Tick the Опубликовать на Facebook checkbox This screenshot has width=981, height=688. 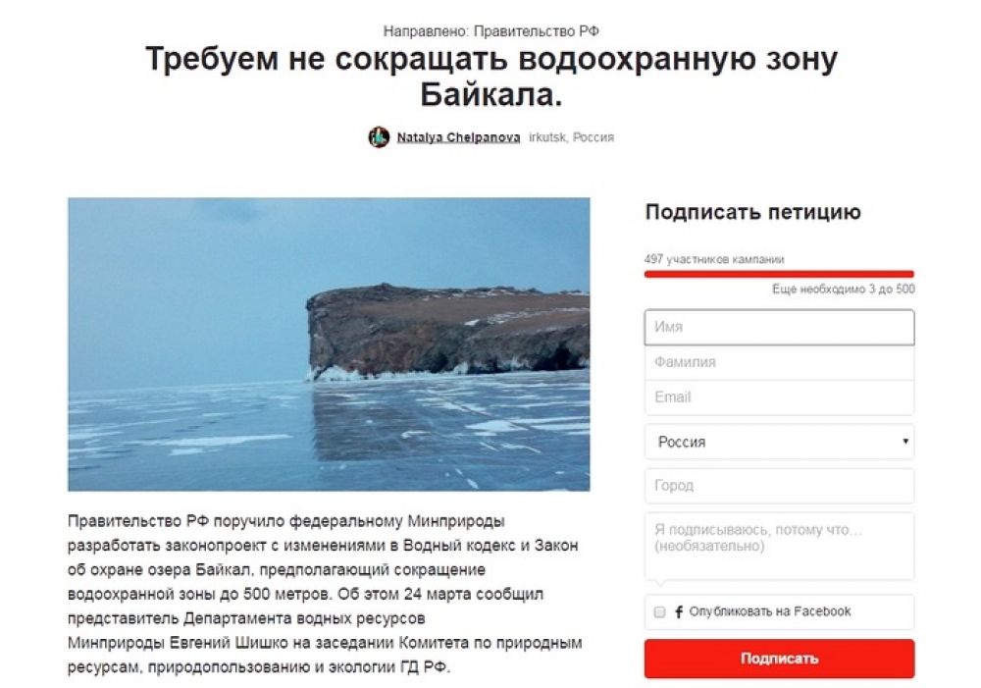659,611
